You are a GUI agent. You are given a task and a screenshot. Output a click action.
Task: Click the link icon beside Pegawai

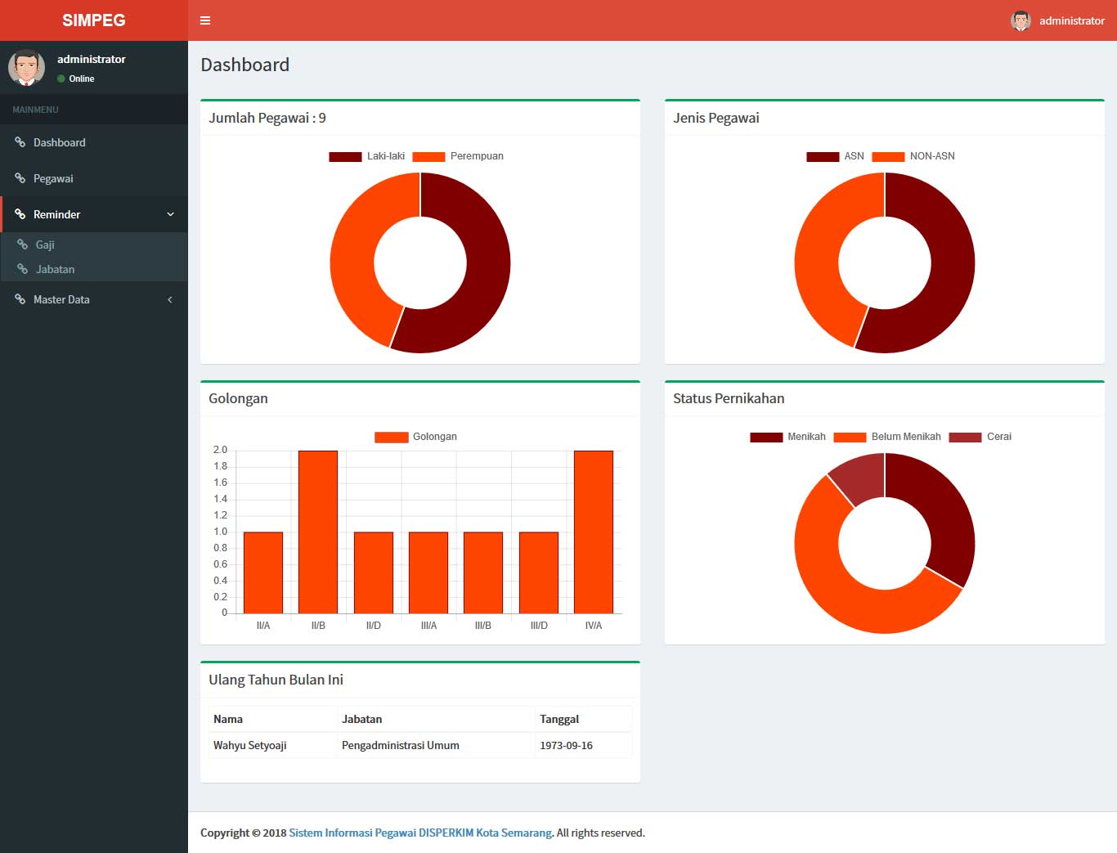[x=20, y=178]
